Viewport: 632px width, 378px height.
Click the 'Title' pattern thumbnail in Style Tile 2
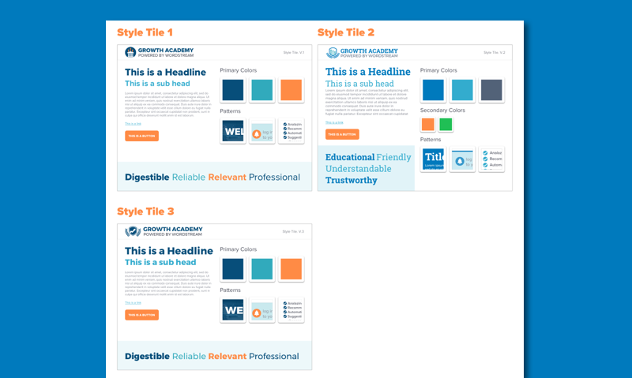[x=433, y=159]
